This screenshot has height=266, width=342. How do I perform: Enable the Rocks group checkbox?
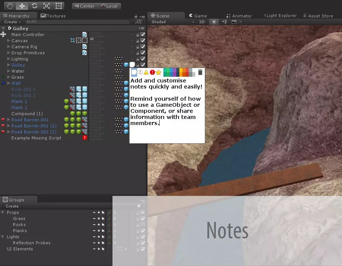click(143, 225)
